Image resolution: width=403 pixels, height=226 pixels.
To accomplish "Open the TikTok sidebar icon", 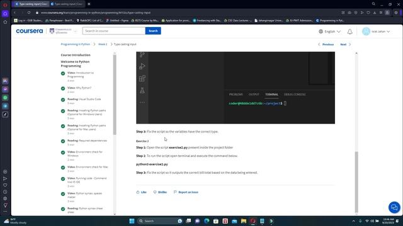I will (5, 114).
